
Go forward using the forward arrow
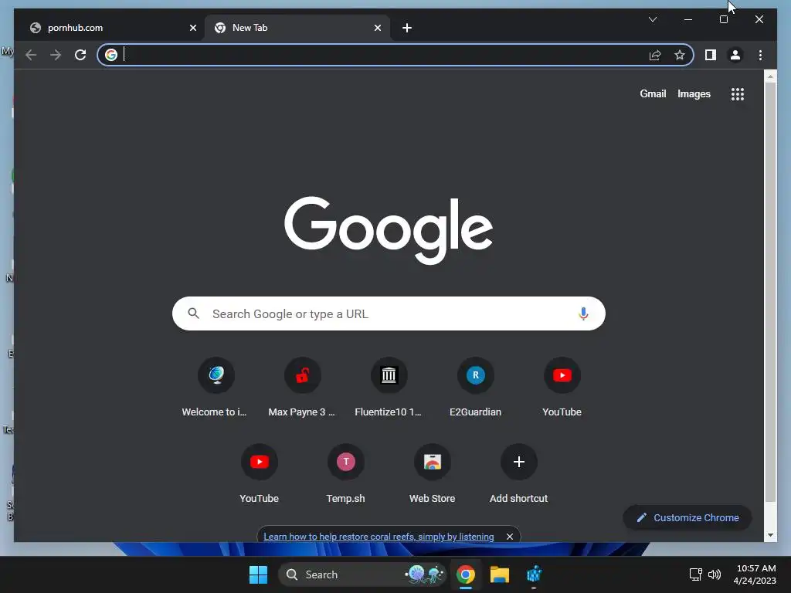coord(56,55)
